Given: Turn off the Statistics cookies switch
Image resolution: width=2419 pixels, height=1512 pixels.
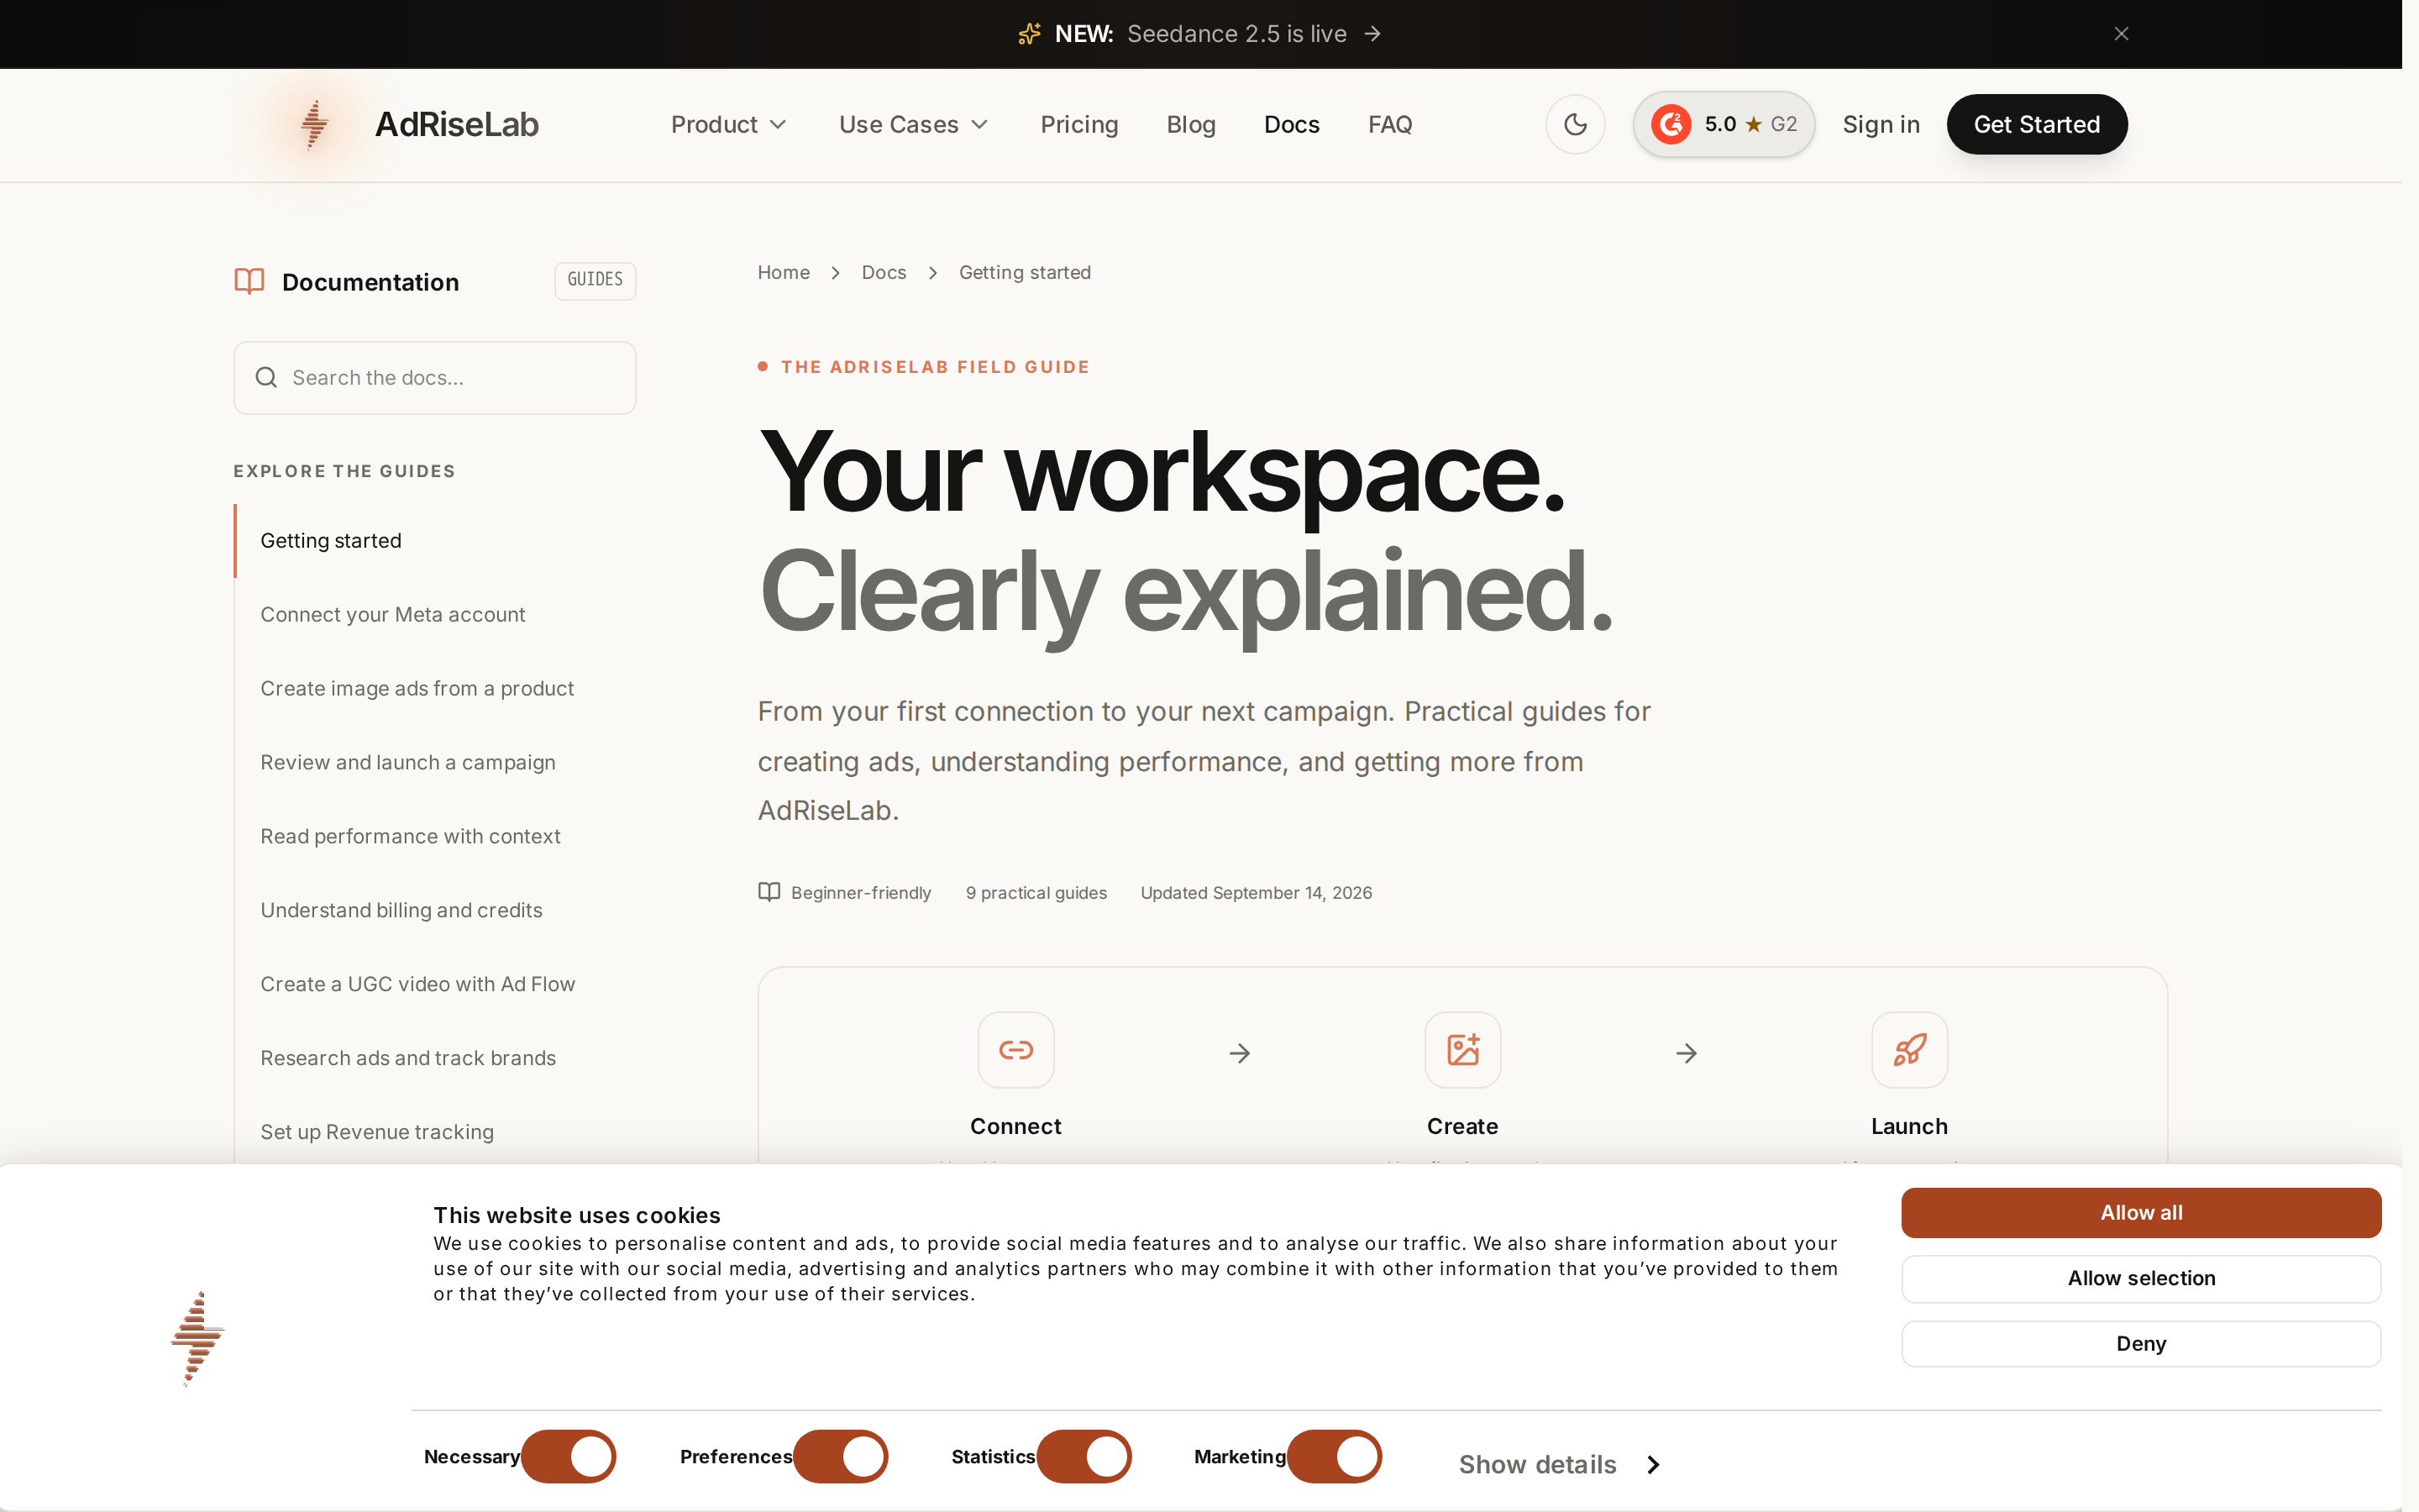Looking at the screenshot, I should [x=1084, y=1456].
